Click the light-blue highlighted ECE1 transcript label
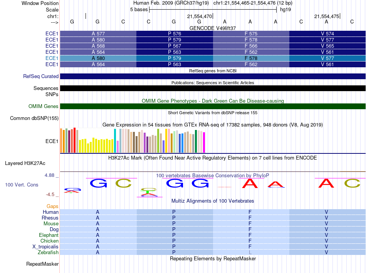This screenshot has width=366, height=273. pyautogui.click(x=52, y=58)
